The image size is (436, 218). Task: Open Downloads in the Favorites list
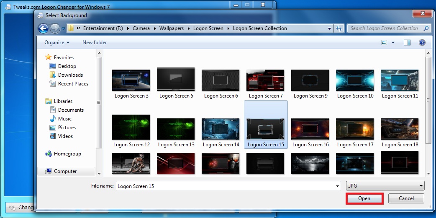70,75
